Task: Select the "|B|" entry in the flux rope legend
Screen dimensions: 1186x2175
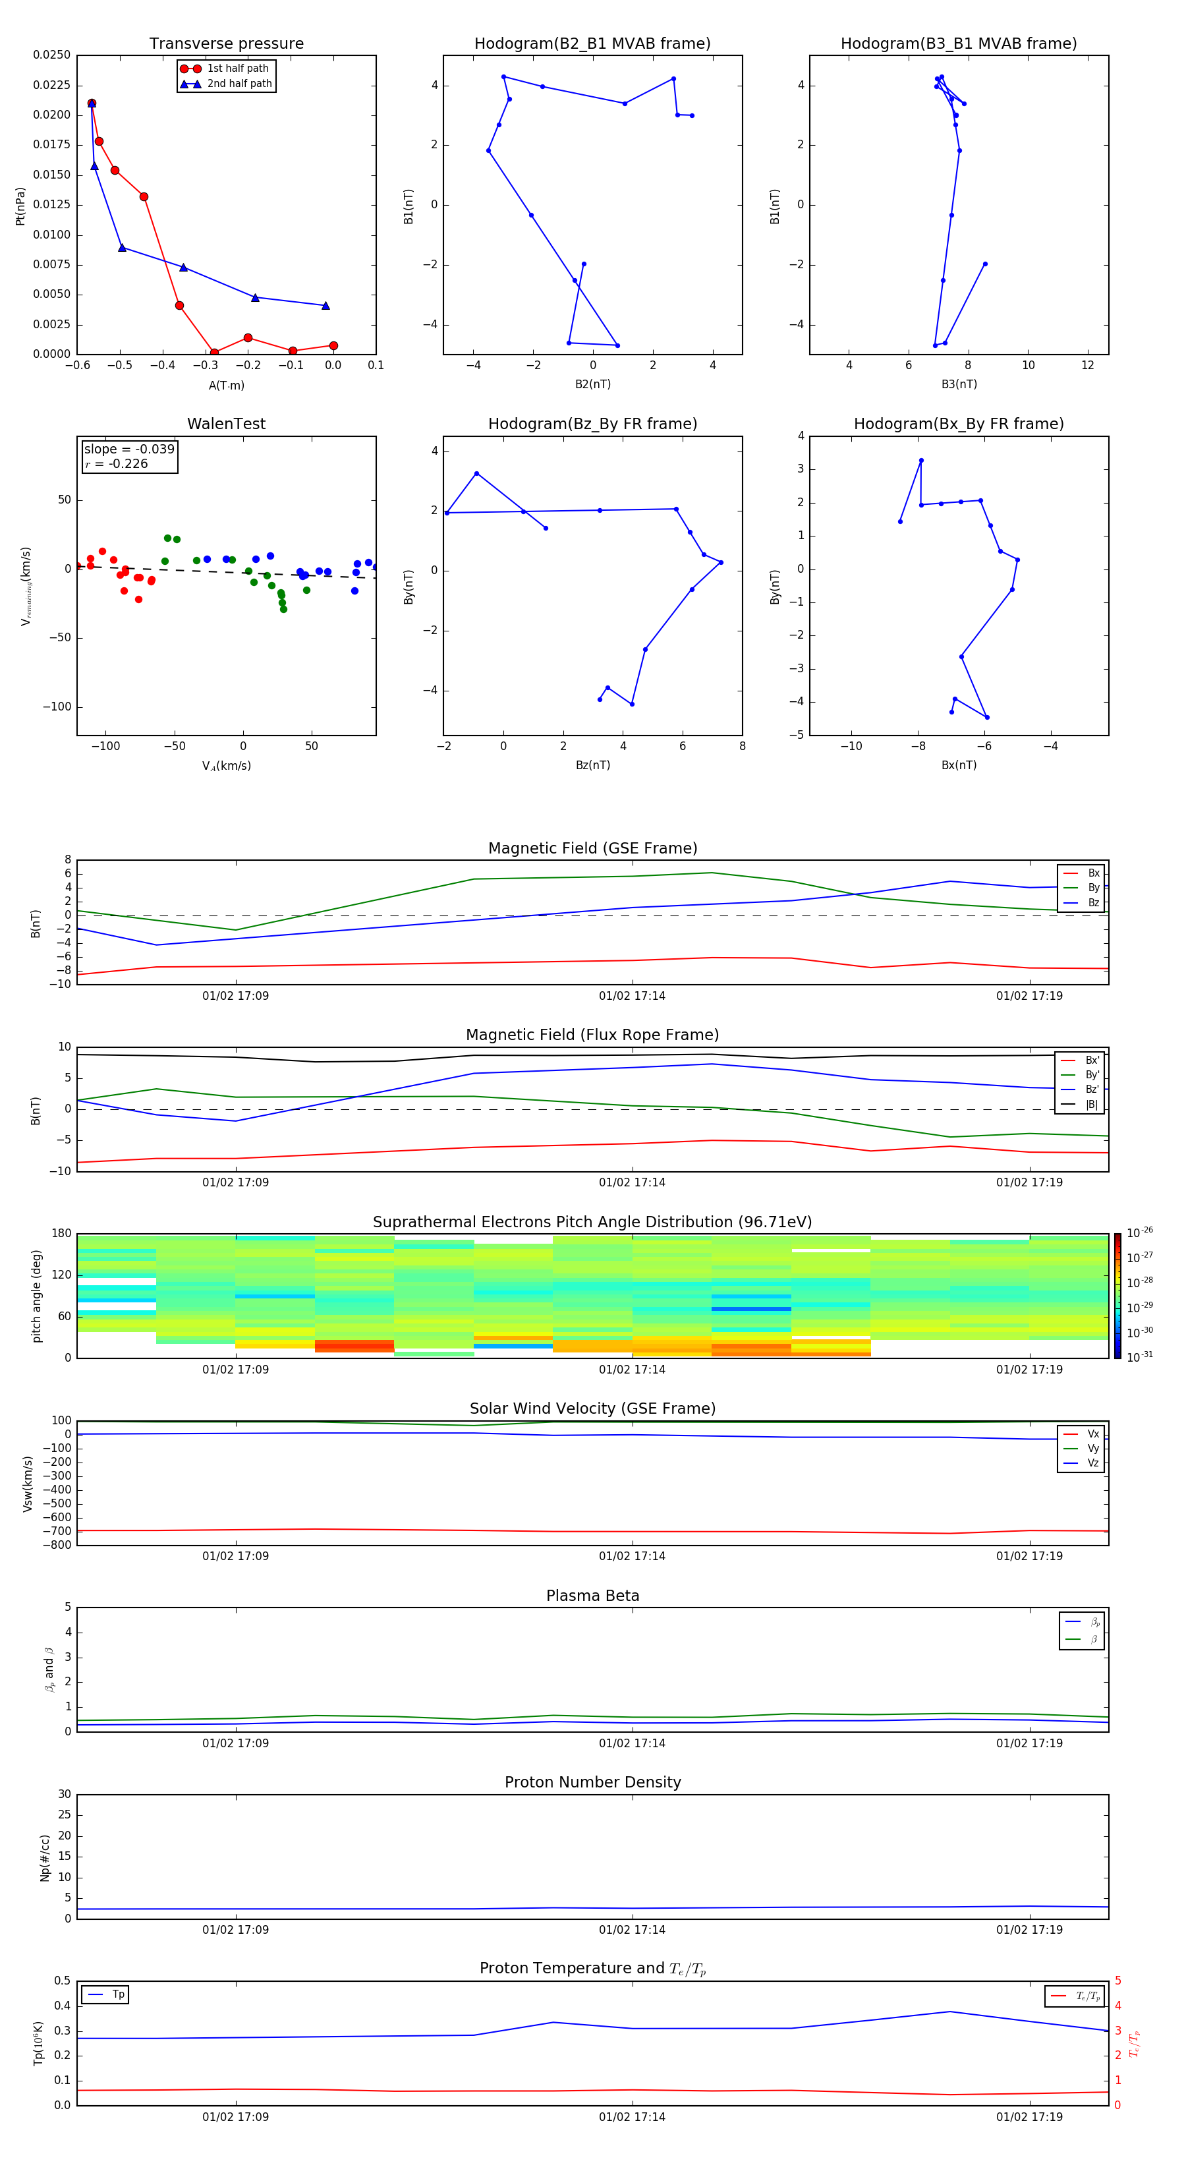Action: [x=1081, y=1105]
